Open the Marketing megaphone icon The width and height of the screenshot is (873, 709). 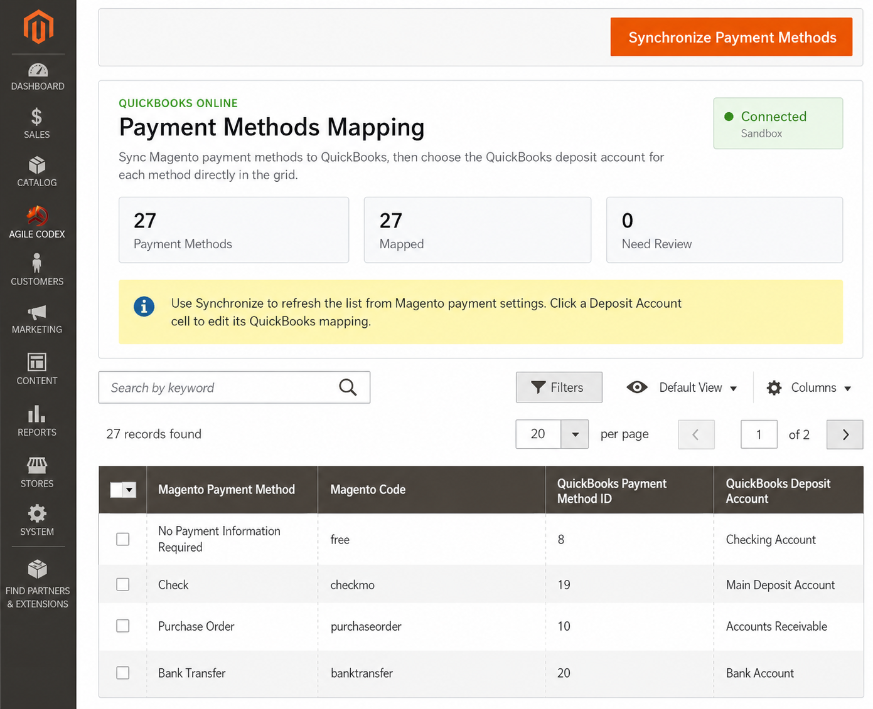click(x=37, y=312)
